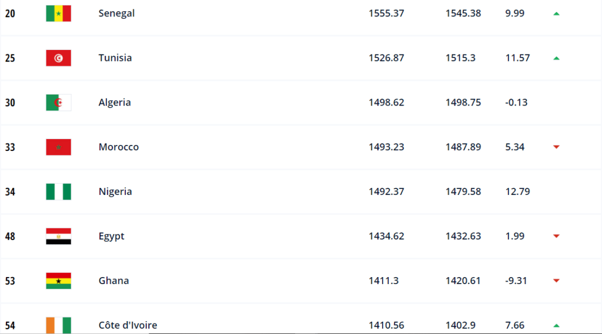This screenshot has height=334, width=602.
Task: Click the Nigeria flag icon
Action: click(x=58, y=191)
